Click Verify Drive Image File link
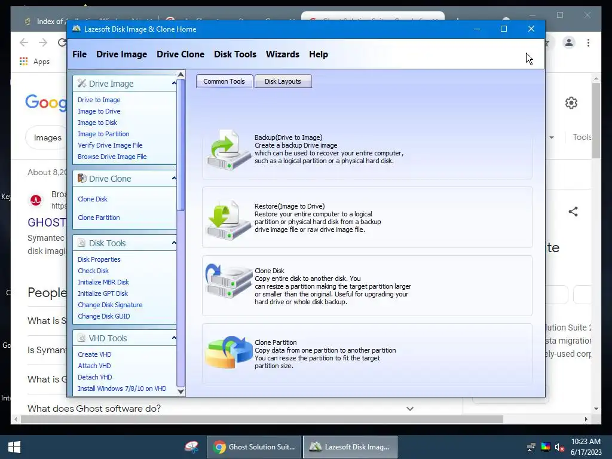 coord(110,145)
